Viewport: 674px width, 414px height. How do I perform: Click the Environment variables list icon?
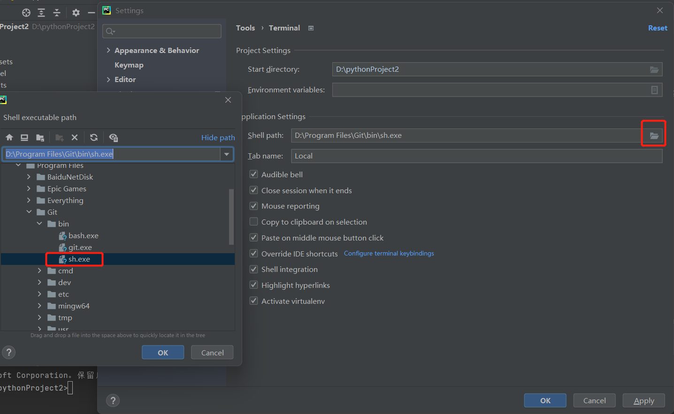click(654, 90)
